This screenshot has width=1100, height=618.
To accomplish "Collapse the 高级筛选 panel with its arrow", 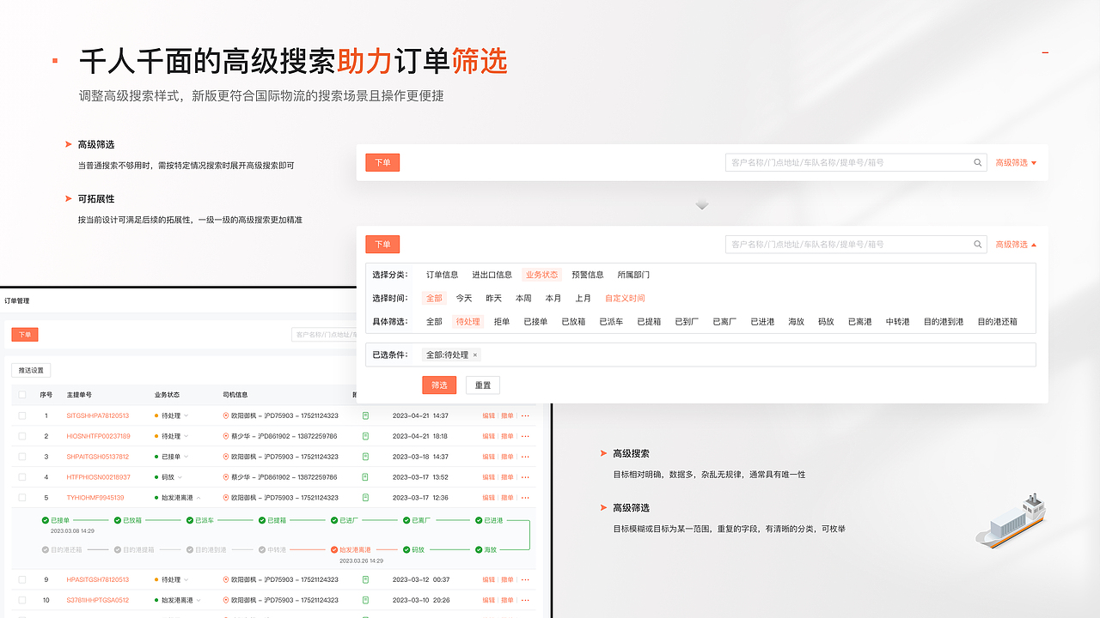I will pos(1035,244).
